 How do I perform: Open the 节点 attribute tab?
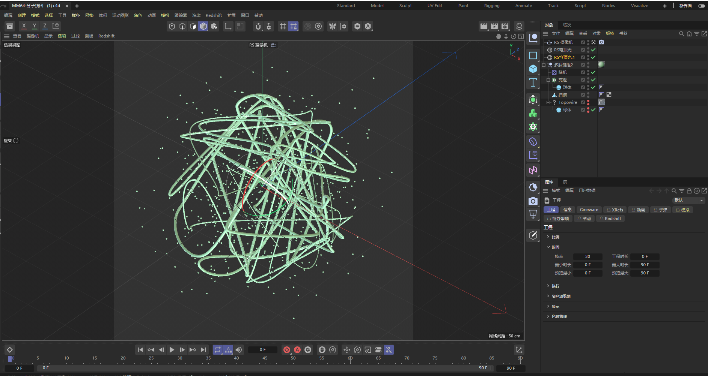pos(584,219)
